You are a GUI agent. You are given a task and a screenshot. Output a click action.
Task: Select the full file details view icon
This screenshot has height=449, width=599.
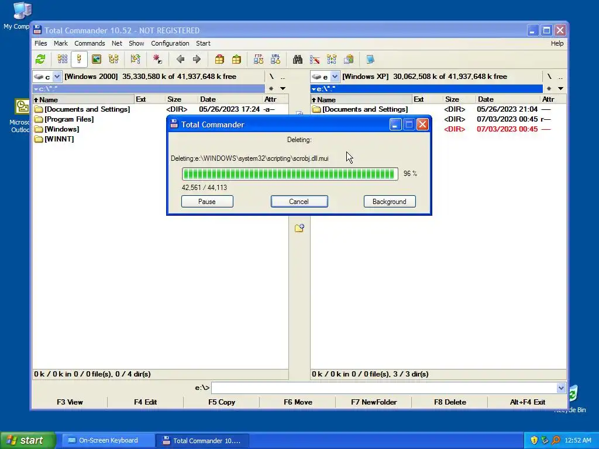tap(79, 59)
